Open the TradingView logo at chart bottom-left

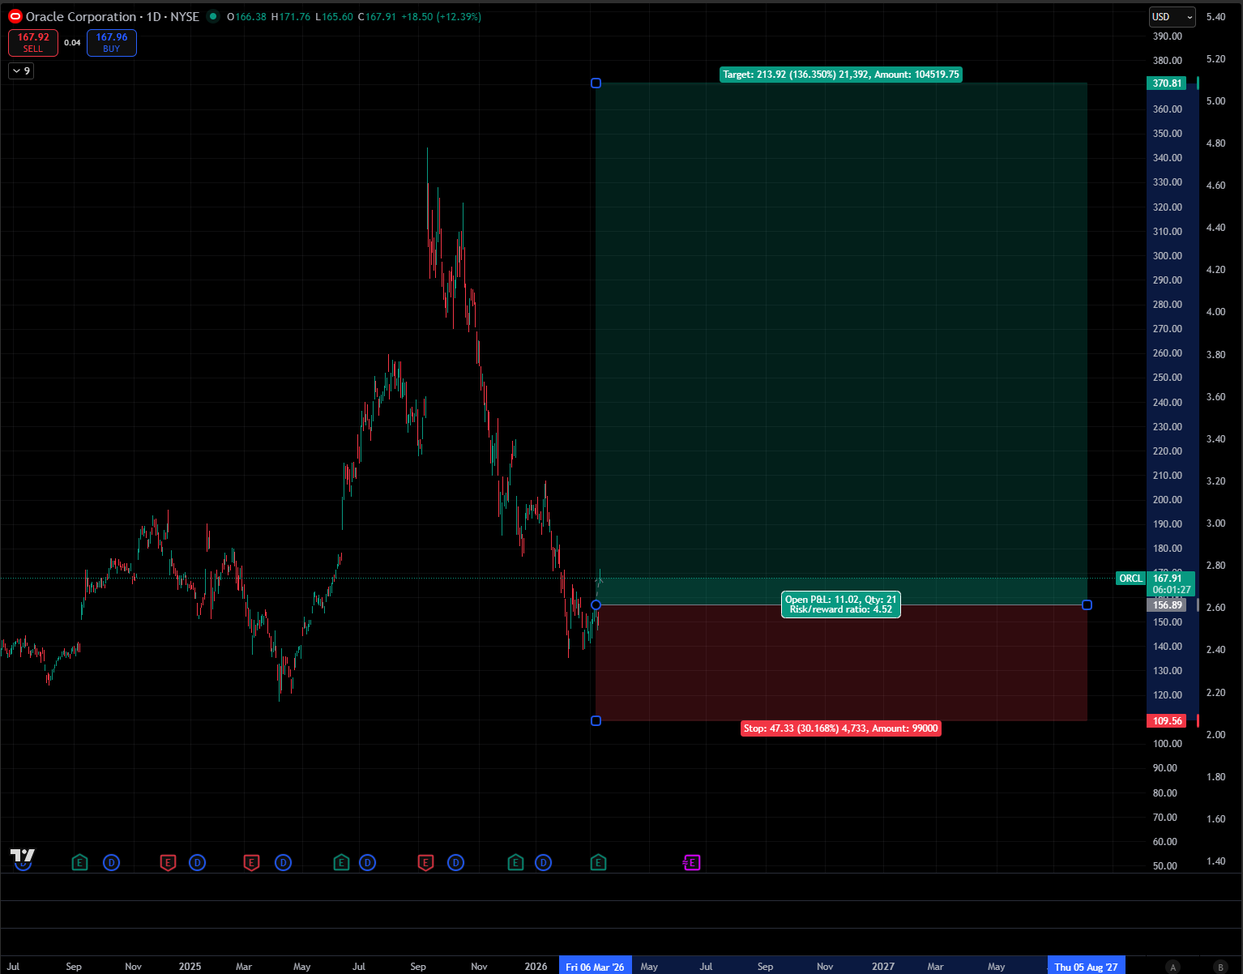pyautogui.click(x=23, y=856)
